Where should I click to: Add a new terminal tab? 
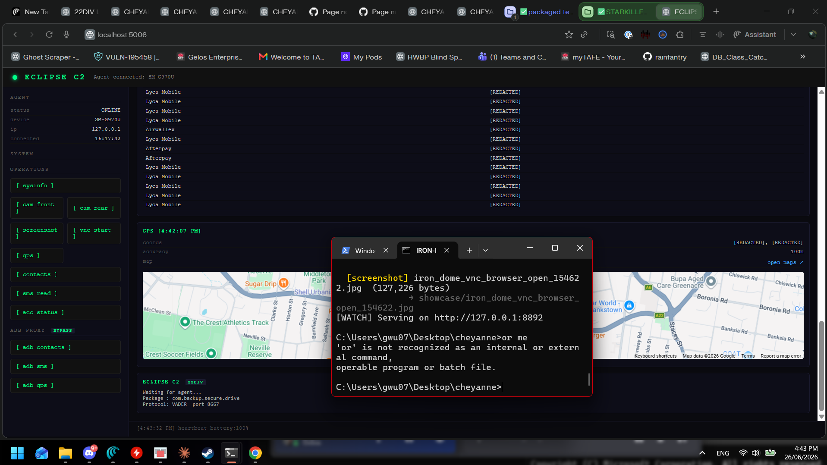(x=469, y=250)
